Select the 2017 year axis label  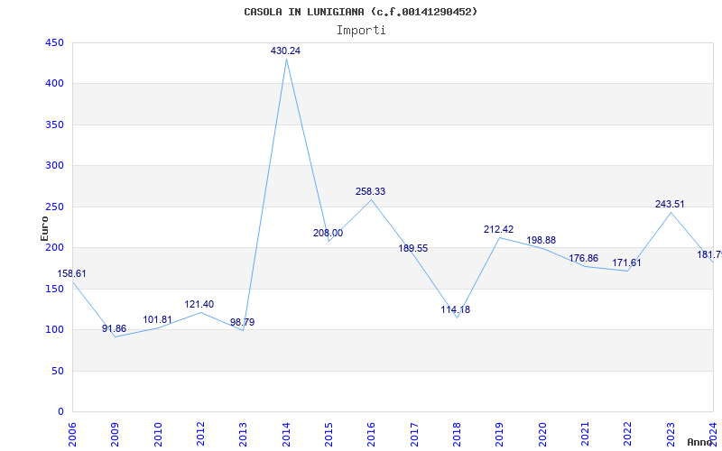tap(414, 435)
